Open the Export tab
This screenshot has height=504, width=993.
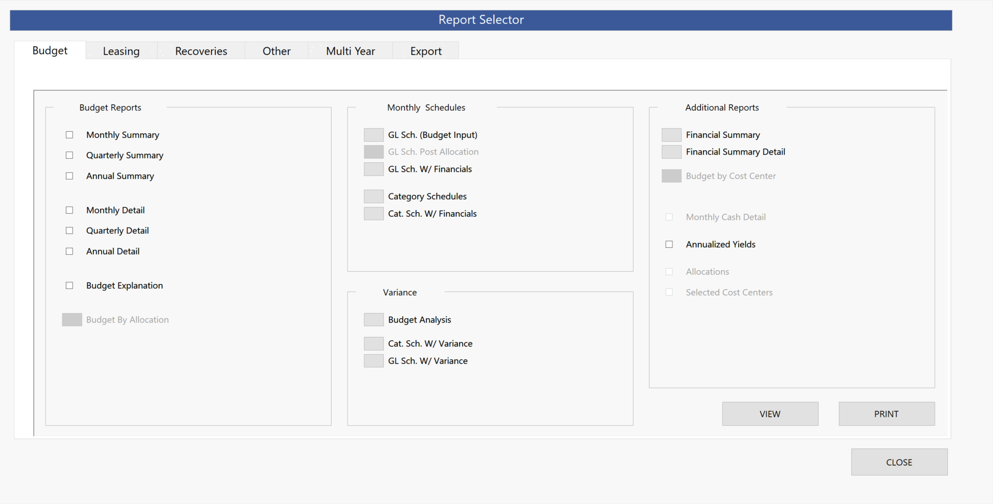pos(425,51)
